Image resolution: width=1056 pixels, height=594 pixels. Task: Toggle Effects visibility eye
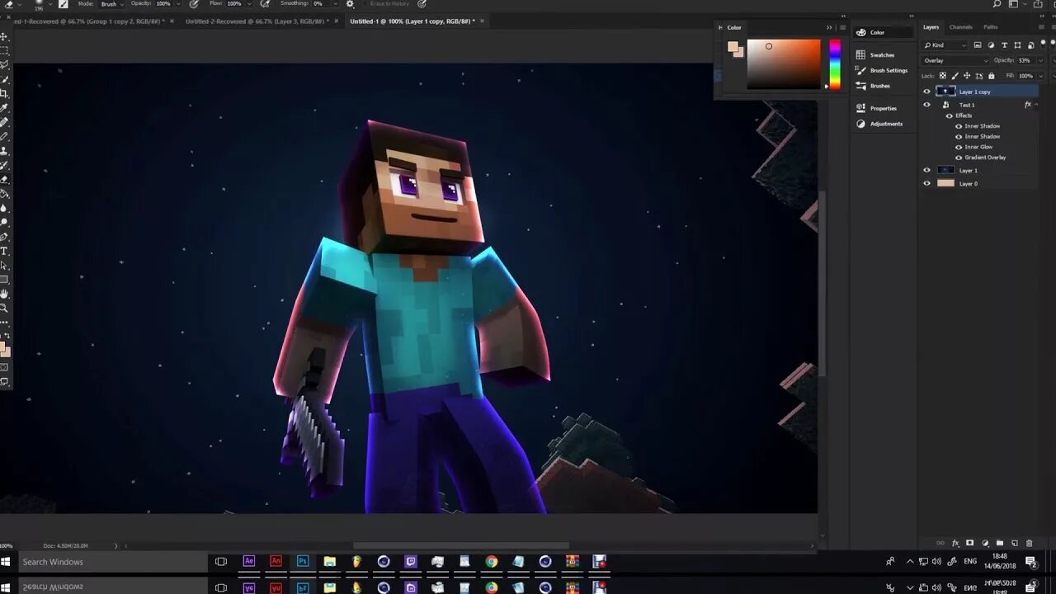coord(950,115)
